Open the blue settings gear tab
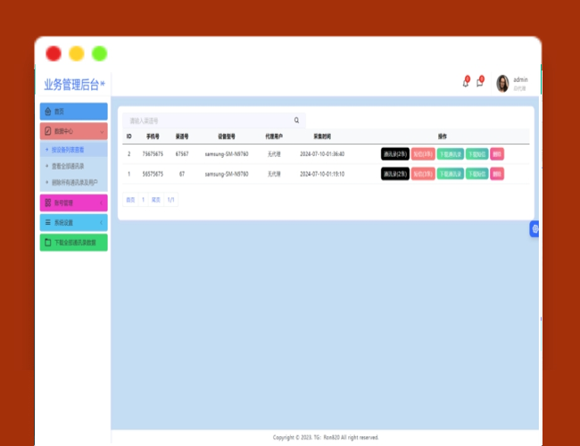The height and width of the screenshot is (446, 580). [x=534, y=229]
